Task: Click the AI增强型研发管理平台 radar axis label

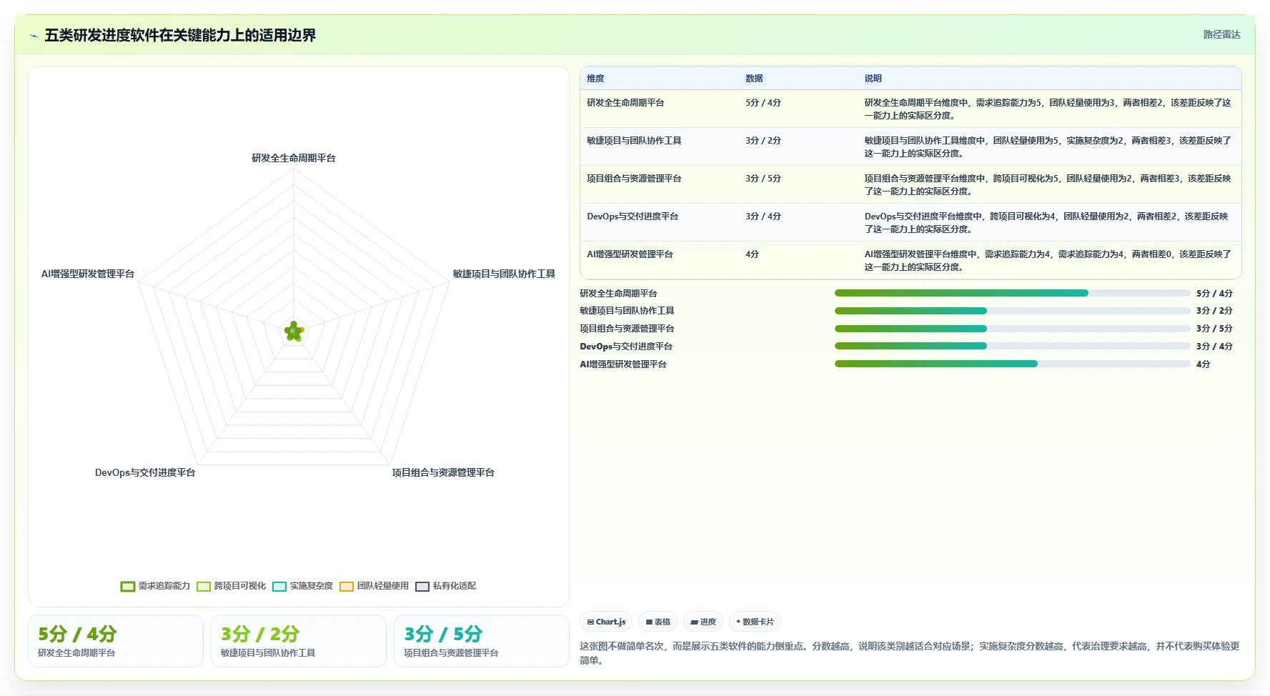Action: [88, 274]
